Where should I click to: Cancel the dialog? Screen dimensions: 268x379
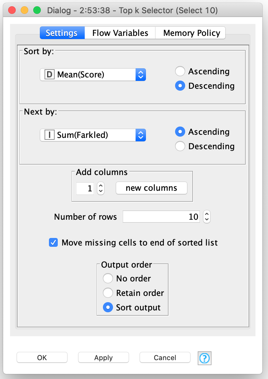coord(165,358)
